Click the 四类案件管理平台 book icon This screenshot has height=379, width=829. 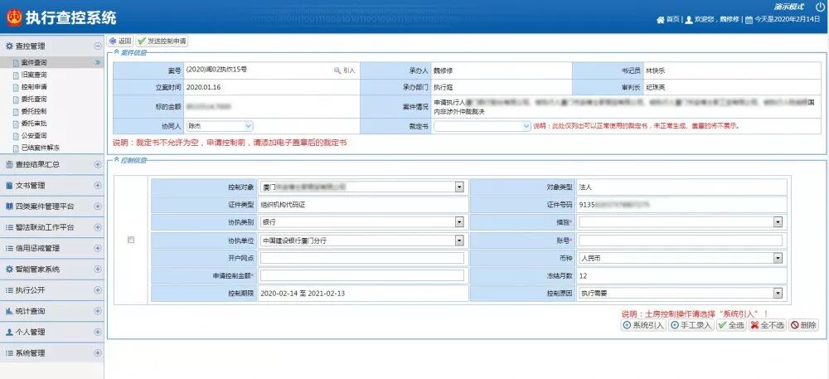click(9, 207)
